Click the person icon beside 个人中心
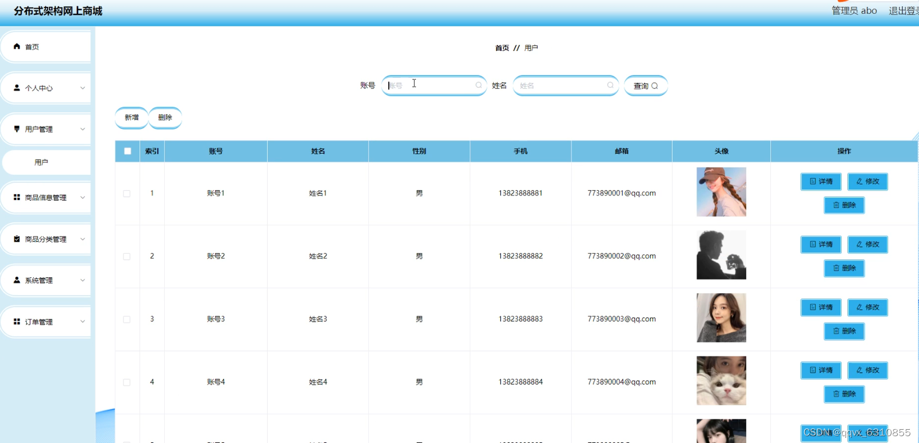This screenshot has width=919, height=443. (x=17, y=87)
